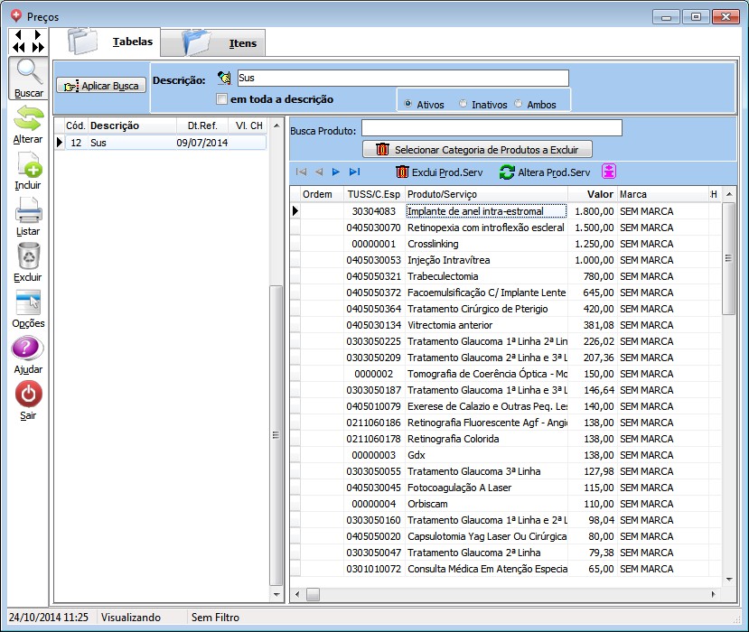Click the Sair power icon

(x=28, y=396)
